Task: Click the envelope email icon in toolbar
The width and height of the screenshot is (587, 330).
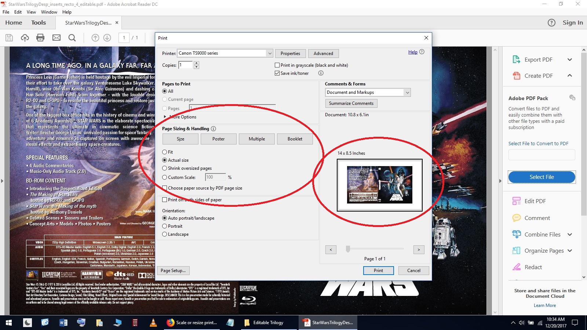Action: (56, 38)
